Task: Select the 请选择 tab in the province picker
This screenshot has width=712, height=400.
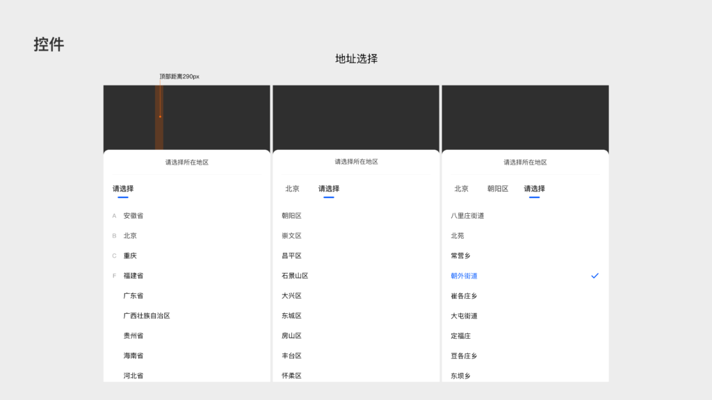Action: [x=123, y=189]
